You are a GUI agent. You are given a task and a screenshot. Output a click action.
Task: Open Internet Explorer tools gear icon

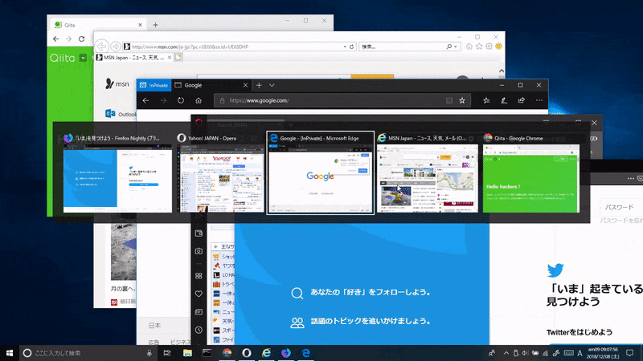pyautogui.click(x=489, y=47)
